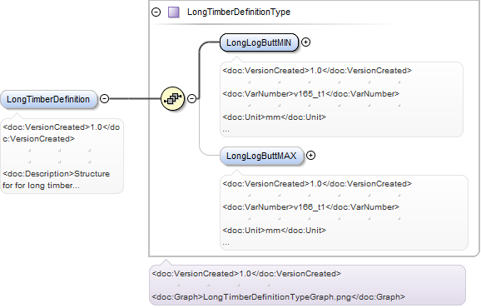Image resolution: width=481 pixels, height=308 pixels.
Task: Select the purple LongTimberDefinitionType complex type icon
Action: tap(174, 12)
